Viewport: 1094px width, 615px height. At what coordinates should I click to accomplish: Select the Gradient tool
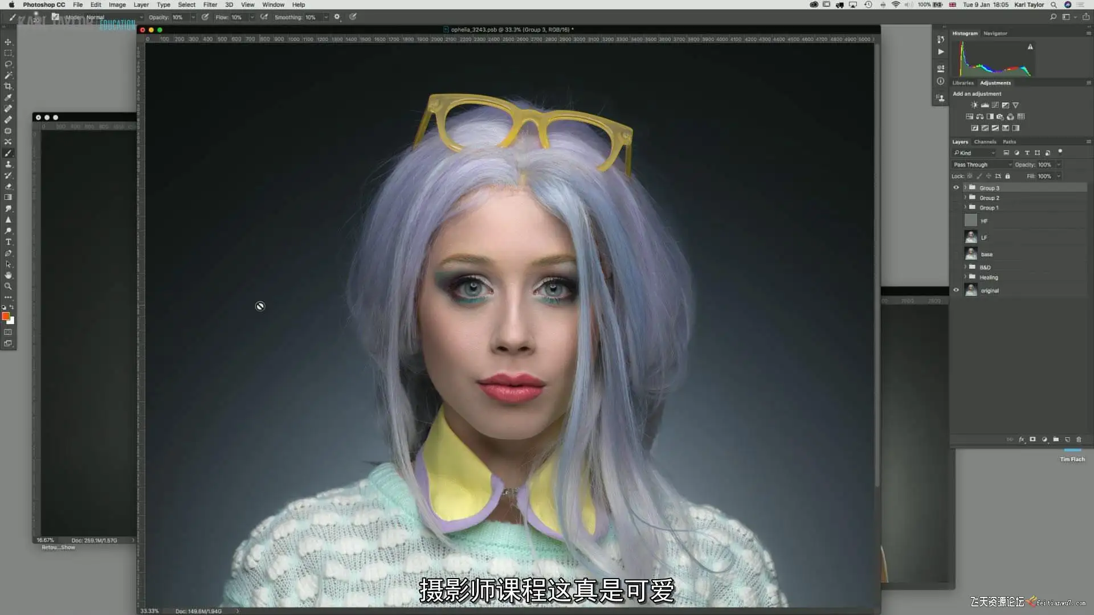[8, 198]
